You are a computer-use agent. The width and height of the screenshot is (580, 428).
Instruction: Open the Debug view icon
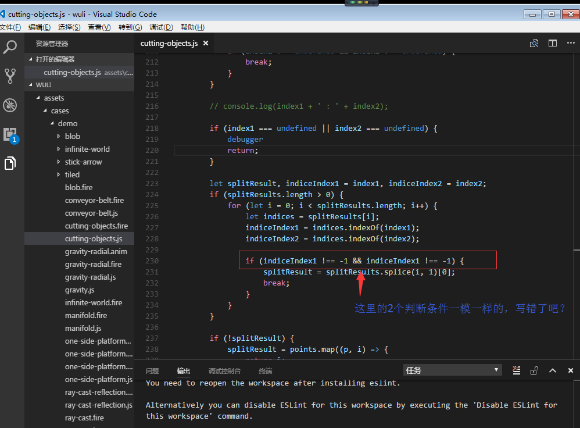coord(10,105)
